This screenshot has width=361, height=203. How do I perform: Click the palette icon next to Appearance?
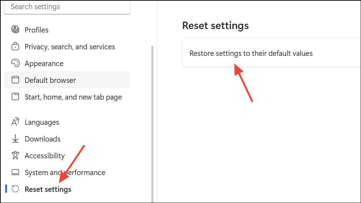16,63
